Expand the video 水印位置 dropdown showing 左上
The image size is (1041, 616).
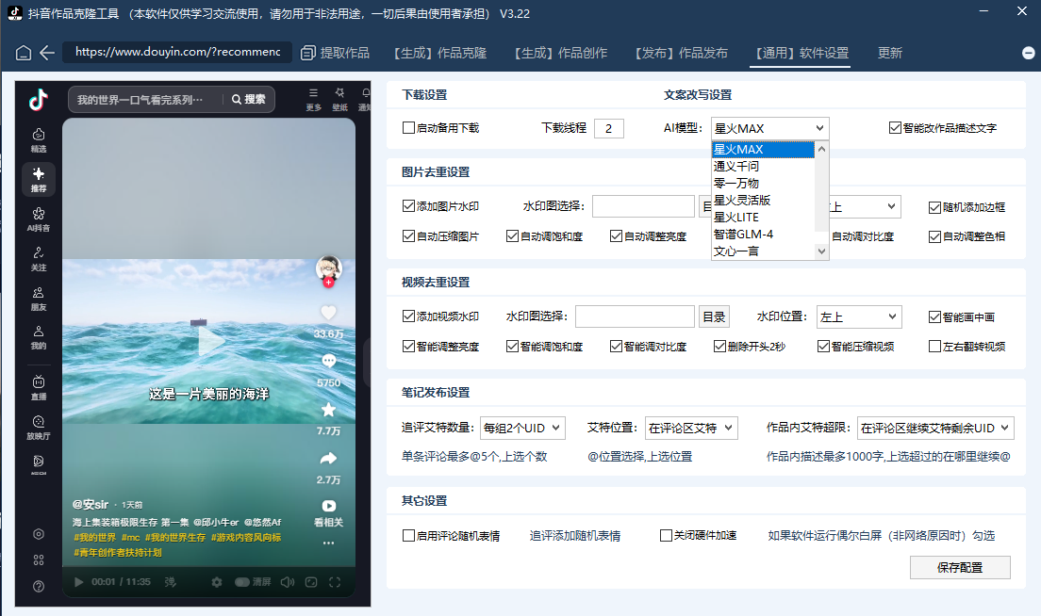coord(858,317)
